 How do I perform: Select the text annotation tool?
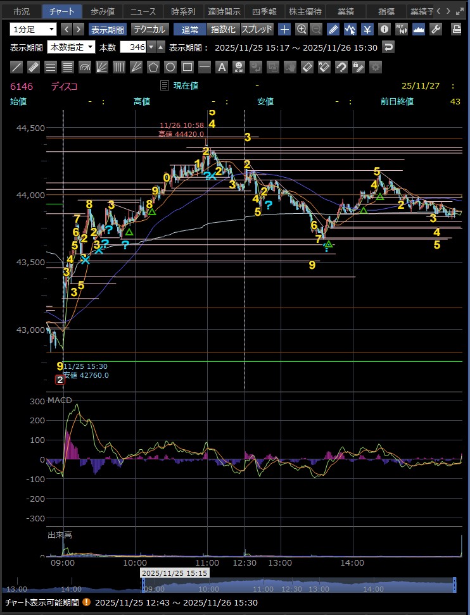[x=222, y=66]
